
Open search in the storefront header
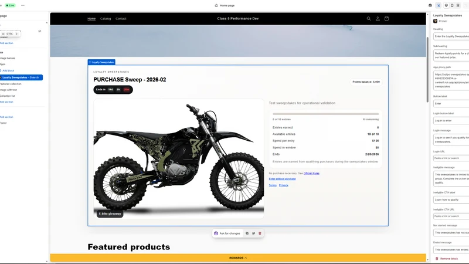click(x=369, y=19)
